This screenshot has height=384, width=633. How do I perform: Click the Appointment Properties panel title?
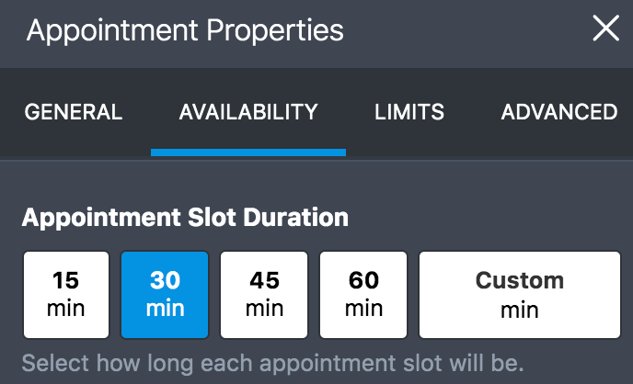click(185, 30)
